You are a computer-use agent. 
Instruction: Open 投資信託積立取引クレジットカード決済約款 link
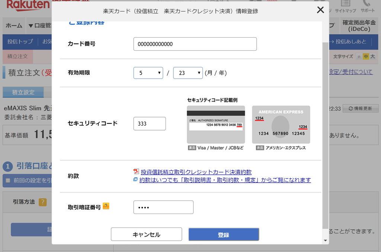[x=196, y=172]
